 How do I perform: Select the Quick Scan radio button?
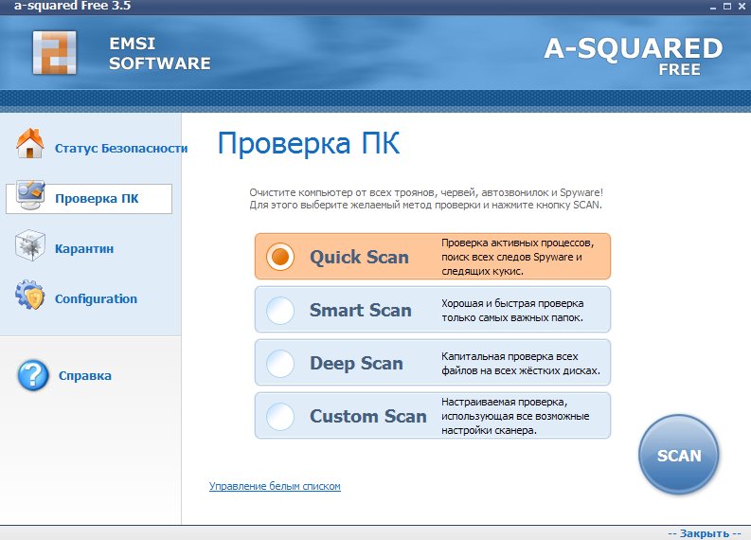(280, 257)
